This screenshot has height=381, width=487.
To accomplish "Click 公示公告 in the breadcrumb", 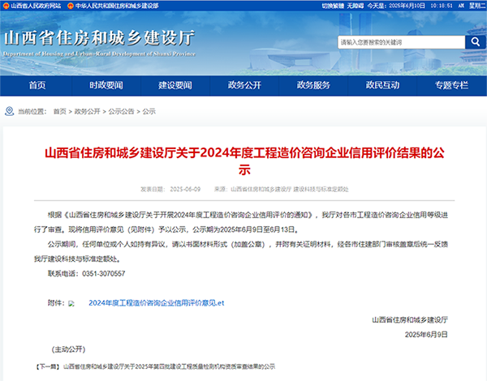I will (122, 111).
